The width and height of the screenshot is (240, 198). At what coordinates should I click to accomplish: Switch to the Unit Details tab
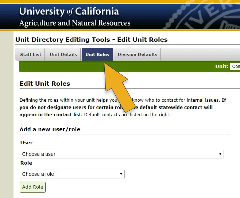(x=63, y=54)
